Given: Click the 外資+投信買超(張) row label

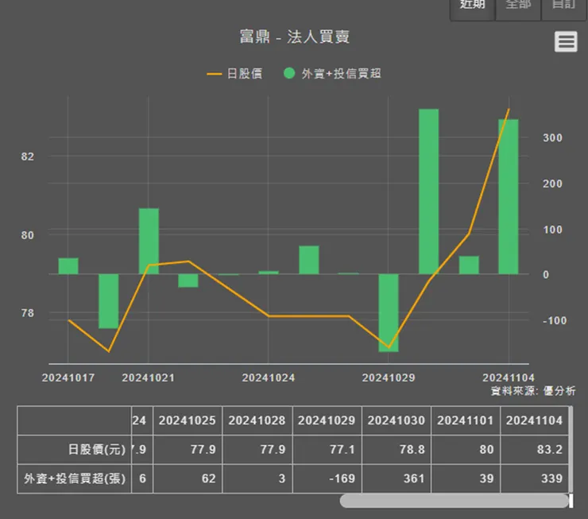Looking at the screenshot, I should 75,478.
